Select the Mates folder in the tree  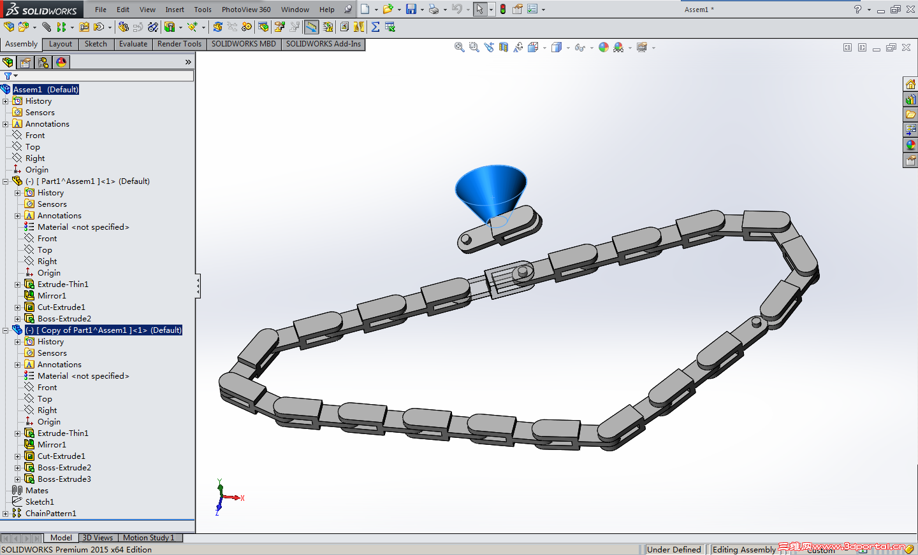[x=36, y=491]
